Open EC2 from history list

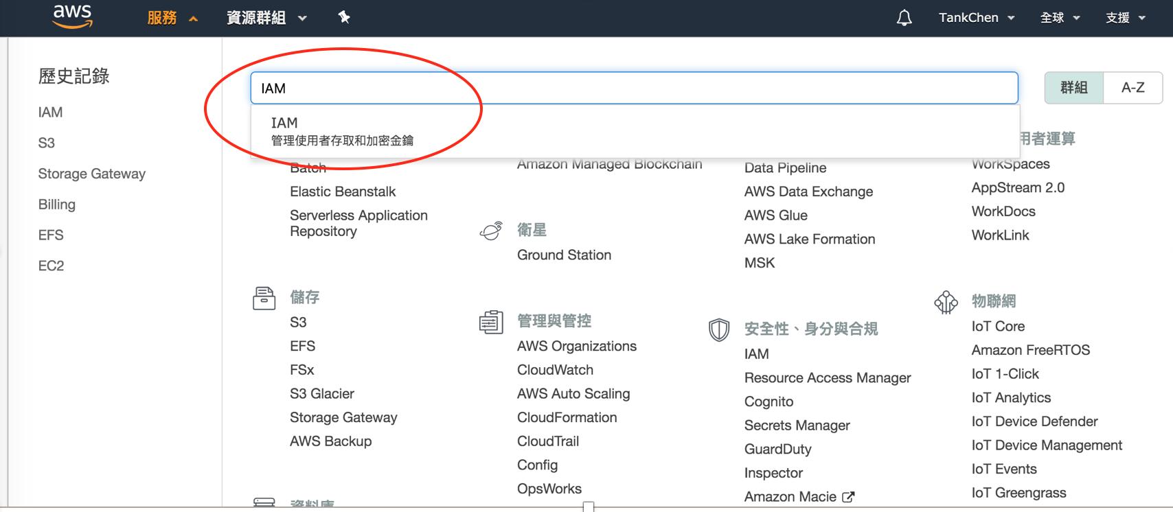[x=51, y=266]
